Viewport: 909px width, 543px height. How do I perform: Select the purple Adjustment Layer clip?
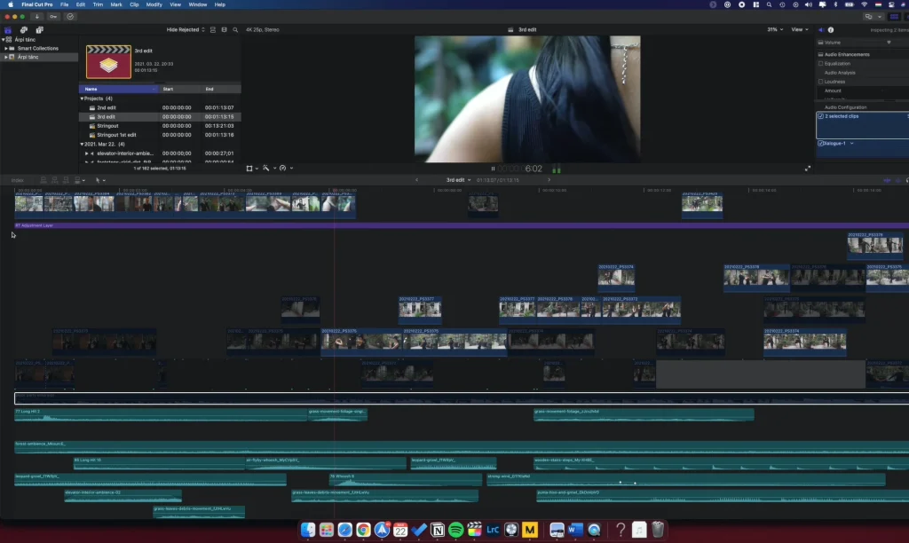point(462,225)
